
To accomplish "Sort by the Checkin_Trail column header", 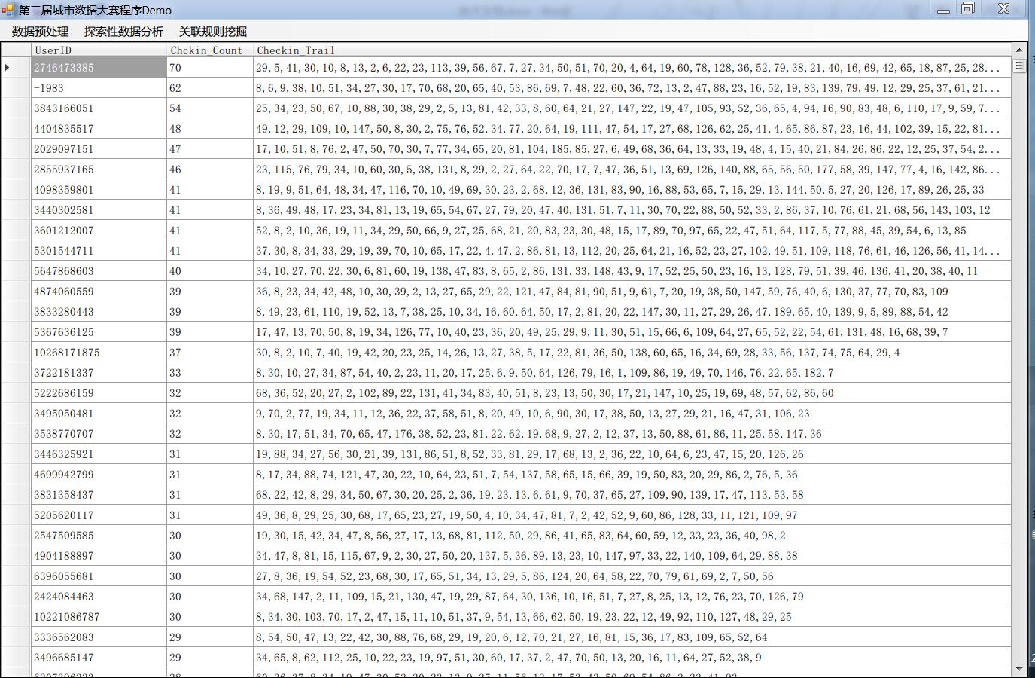I will point(632,50).
